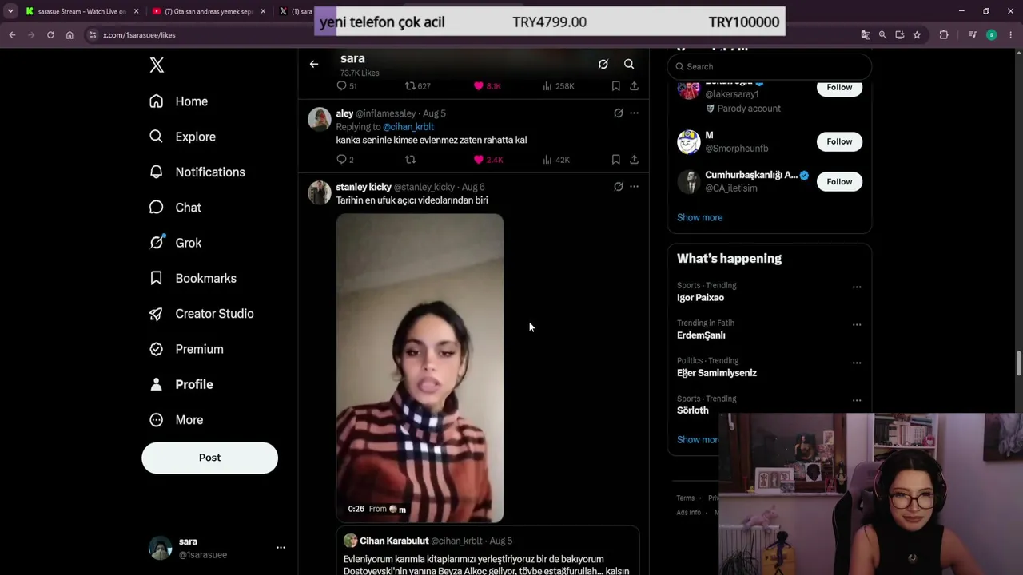Open stanley kicky's profile avatar
The image size is (1023, 575).
point(320,192)
